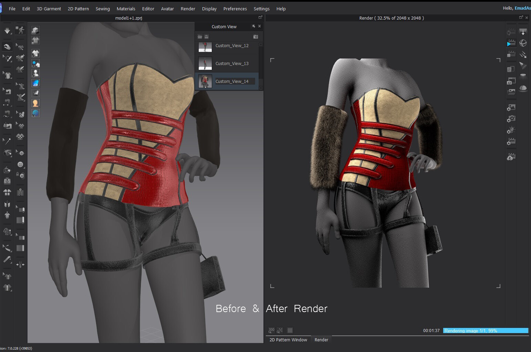Select the Custom_View_13 thumbnail
The image size is (531, 352).
coord(205,63)
